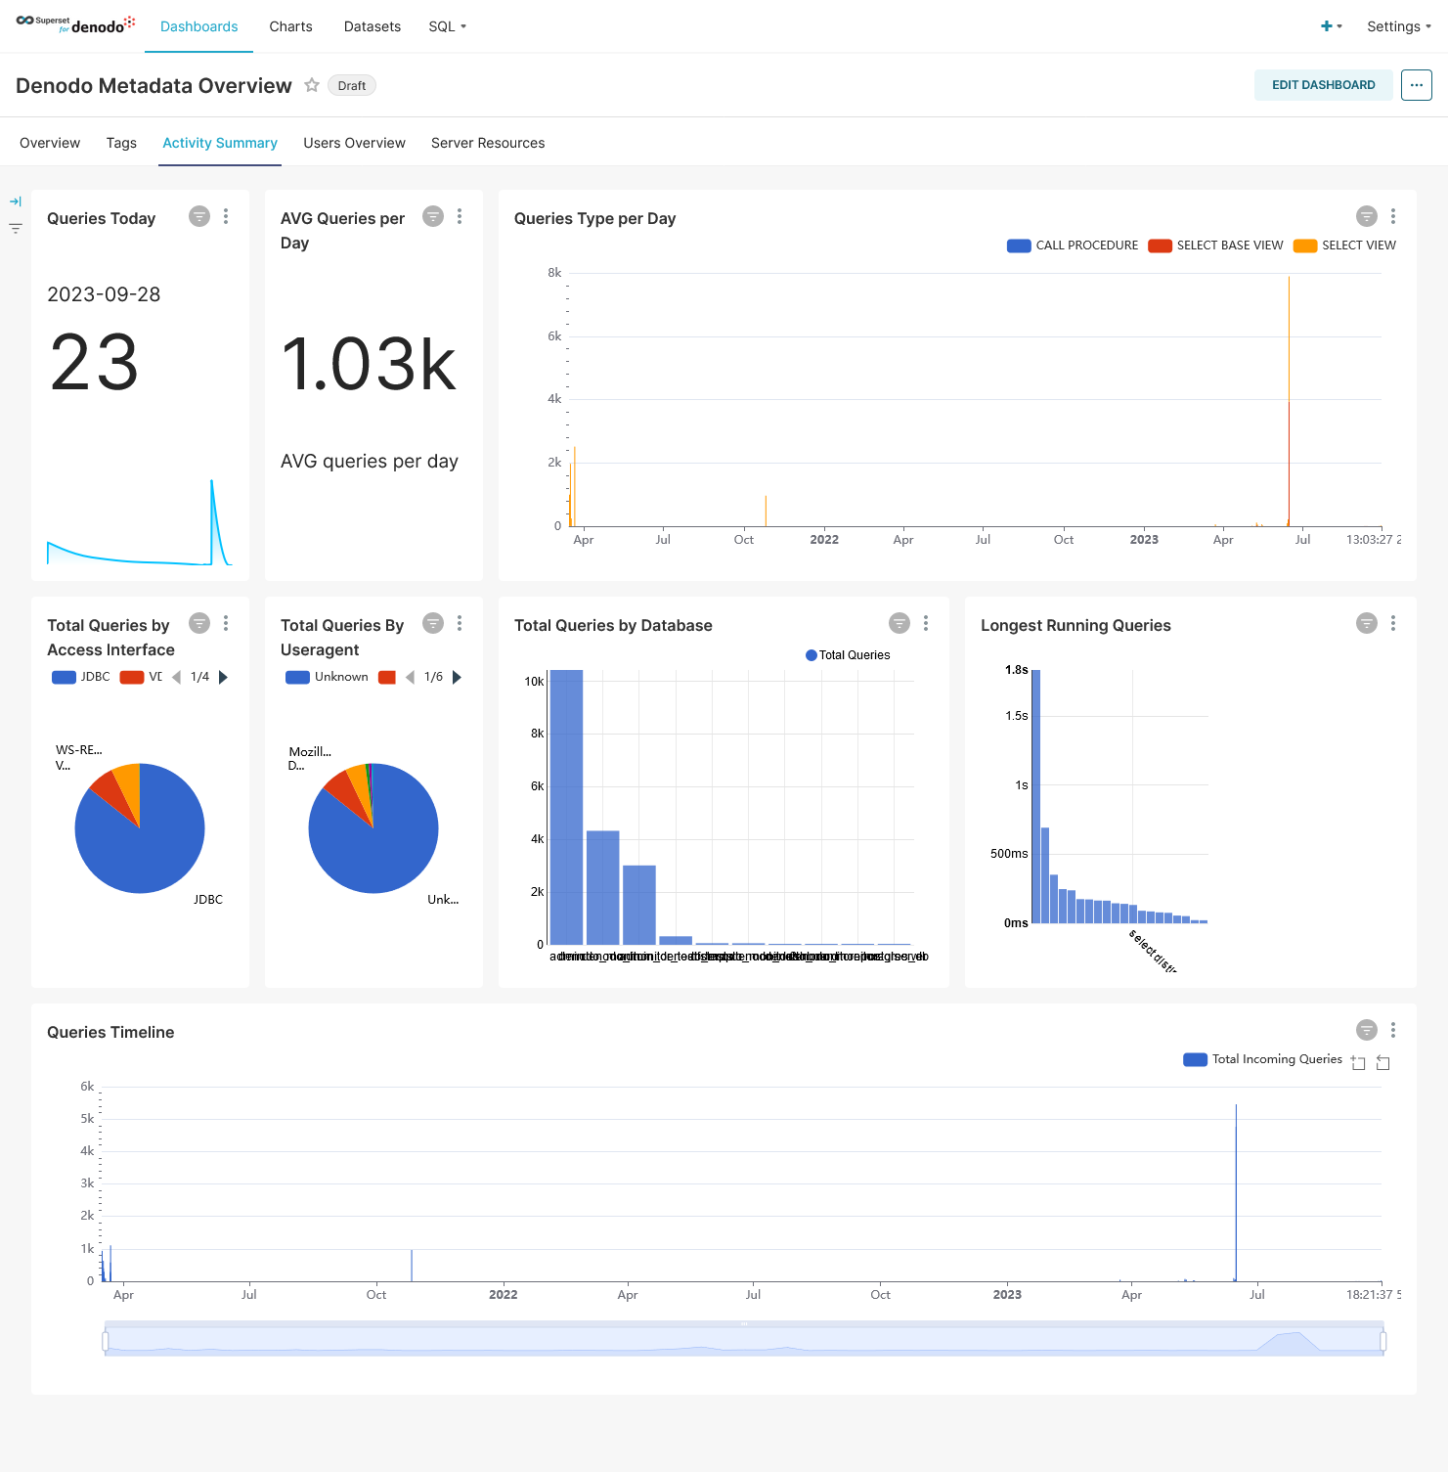Viewport: 1448px width, 1472px height.
Task: Go to next legend page of access interface pie
Action: 223,677
